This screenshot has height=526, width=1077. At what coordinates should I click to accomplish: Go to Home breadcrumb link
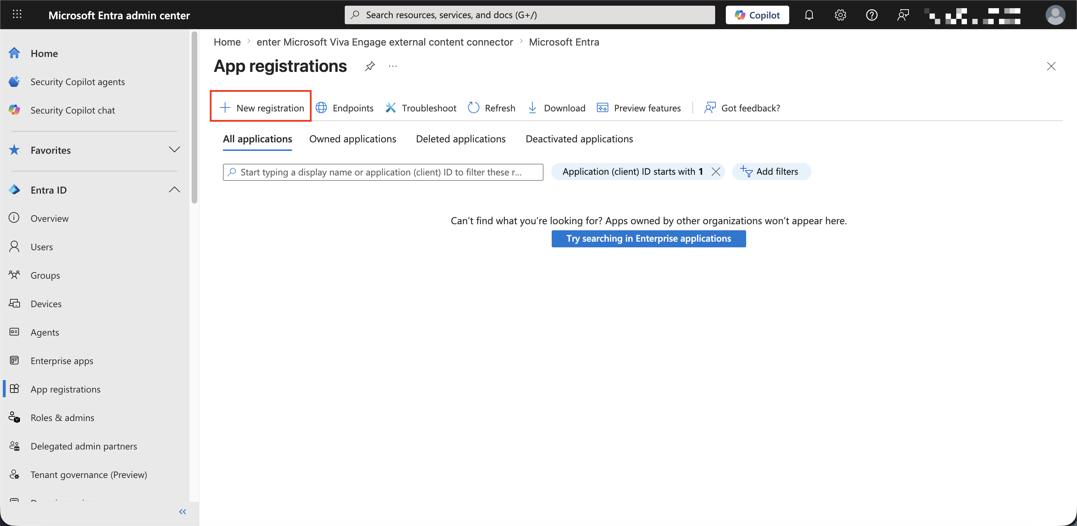click(x=227, y=42)
